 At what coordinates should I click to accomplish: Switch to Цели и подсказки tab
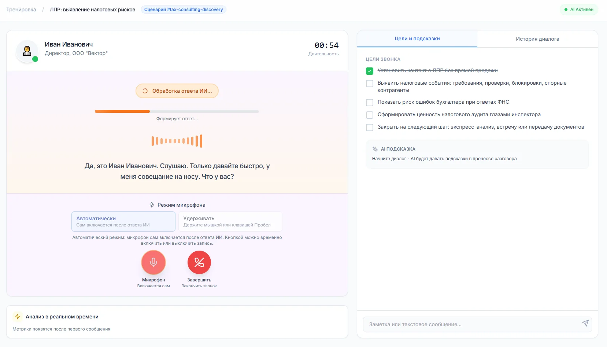click(x=417, y=38)
